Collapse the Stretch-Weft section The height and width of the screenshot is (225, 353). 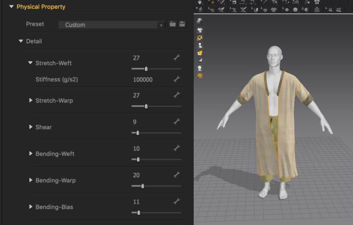[x=30, y=63]
